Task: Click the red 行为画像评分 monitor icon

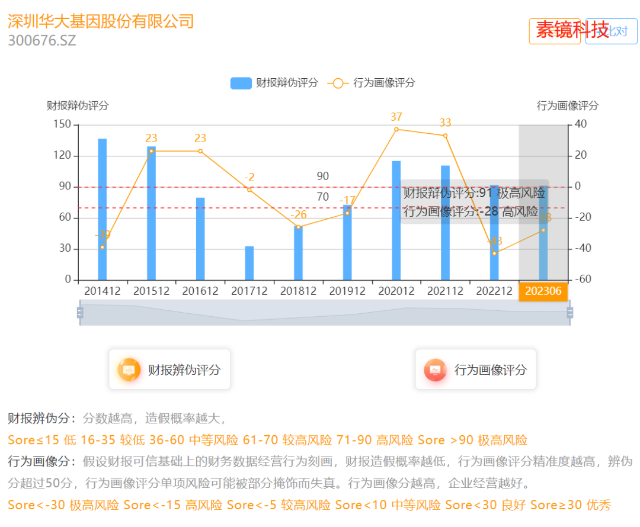Action: (435, 369)
